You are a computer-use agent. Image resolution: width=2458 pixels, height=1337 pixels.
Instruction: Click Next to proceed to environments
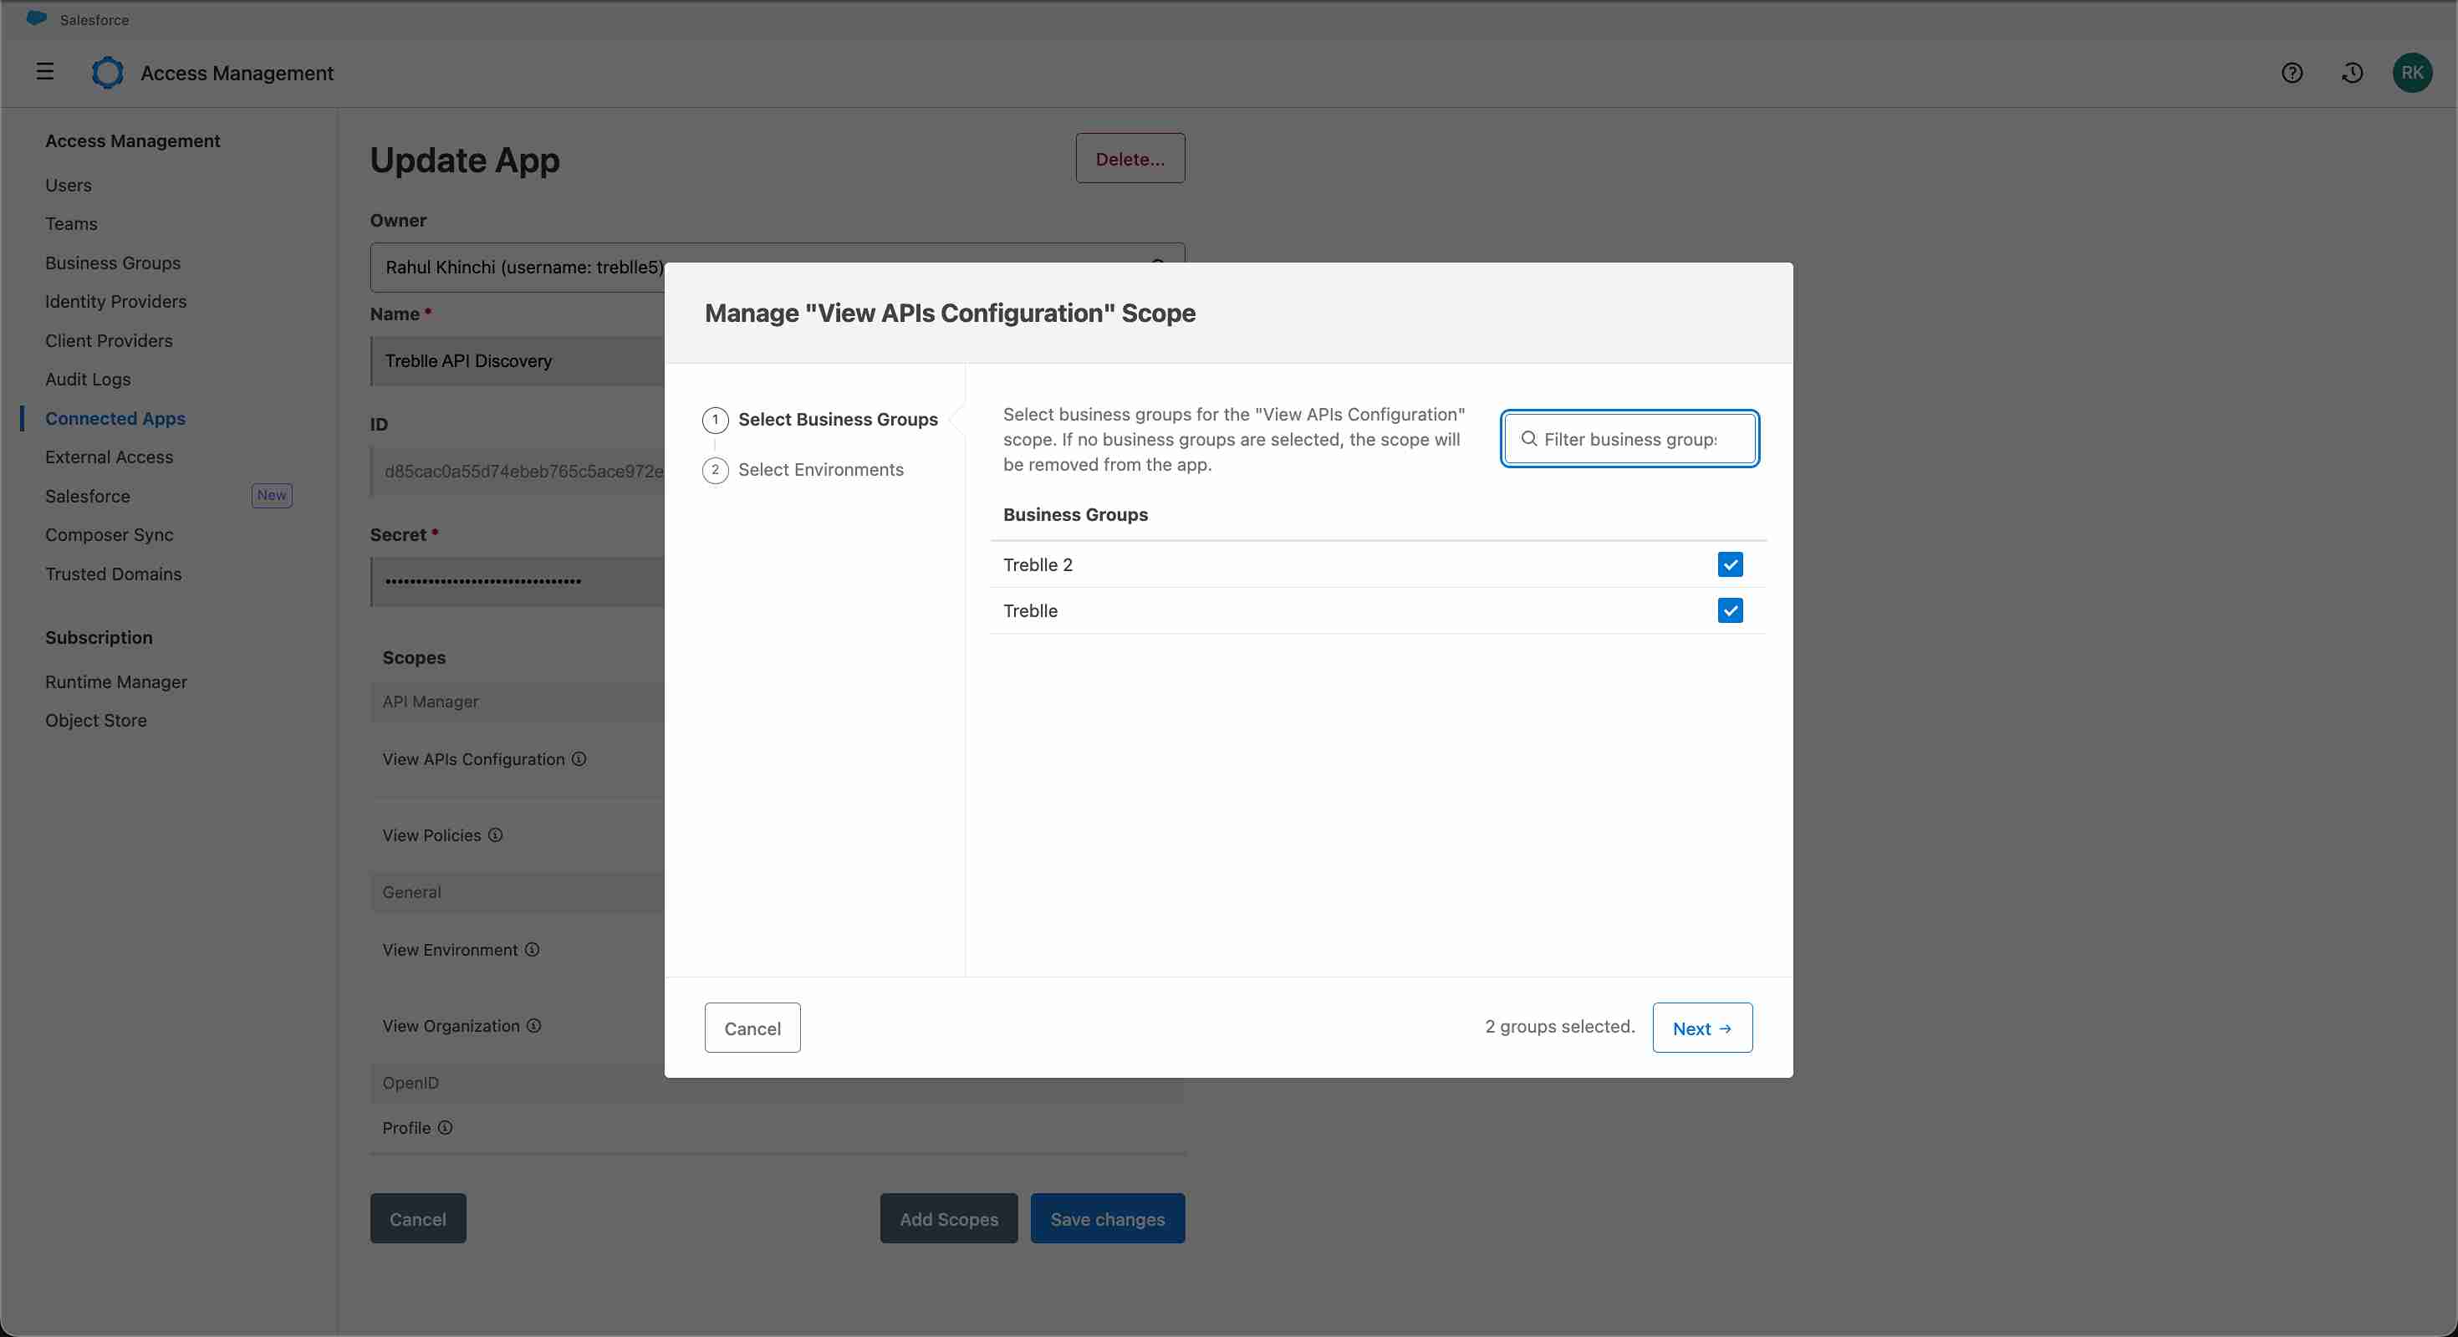1701,1028
